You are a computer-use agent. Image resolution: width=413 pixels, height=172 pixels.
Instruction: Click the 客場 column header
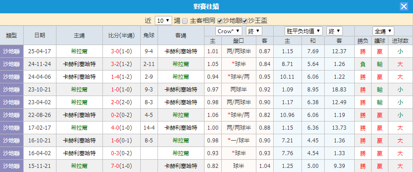pos(181,35)
